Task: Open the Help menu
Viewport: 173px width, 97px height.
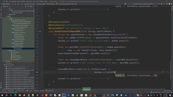Action: (46, 1)
